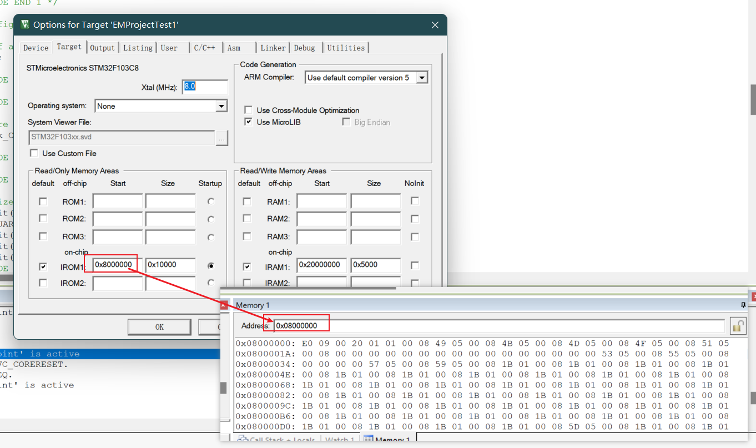This screenshot has width=756, height=448.
Task: Click the Keil uVision icon in dialog title bar
Action: [25, 24]
